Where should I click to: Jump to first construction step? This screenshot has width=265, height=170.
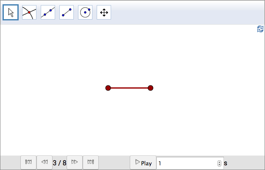point(28,162)
